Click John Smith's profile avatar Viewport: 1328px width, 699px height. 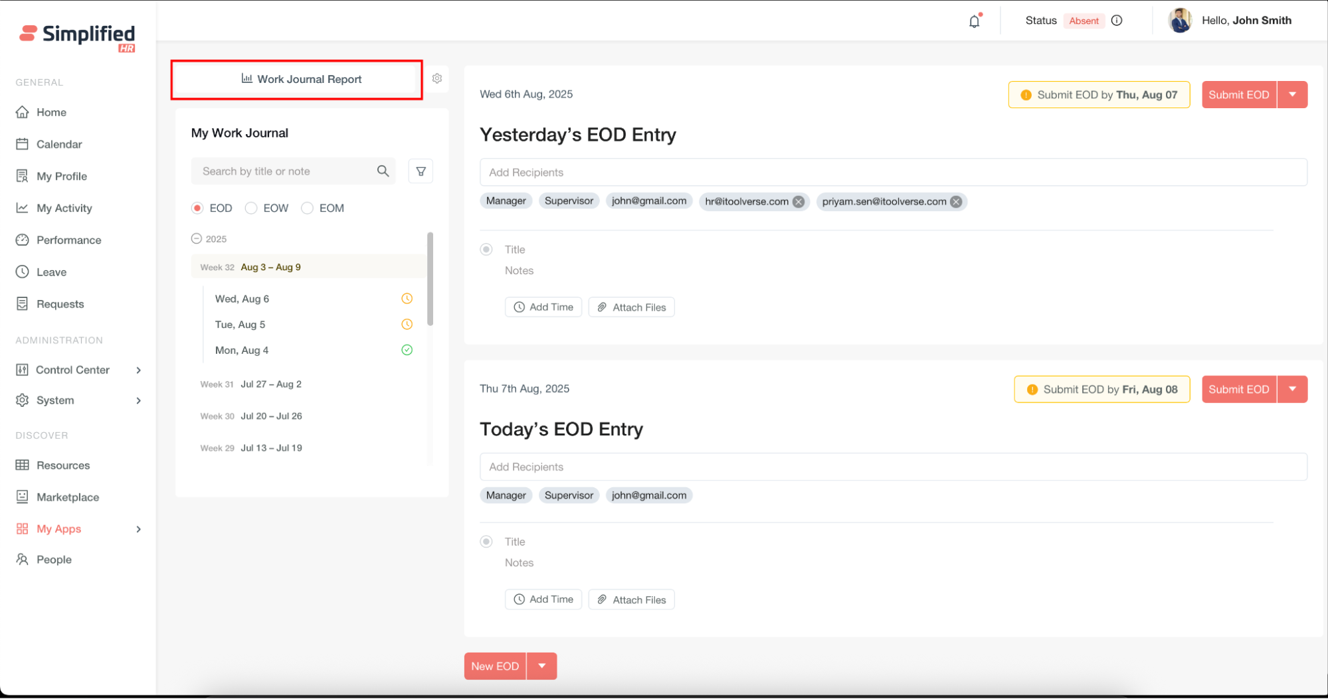(x=1180, y=21)
